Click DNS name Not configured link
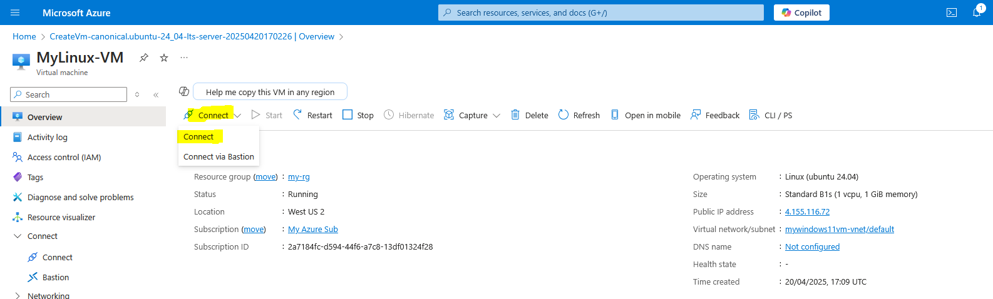This screenshot has height=299, width=993. point(813,247)
